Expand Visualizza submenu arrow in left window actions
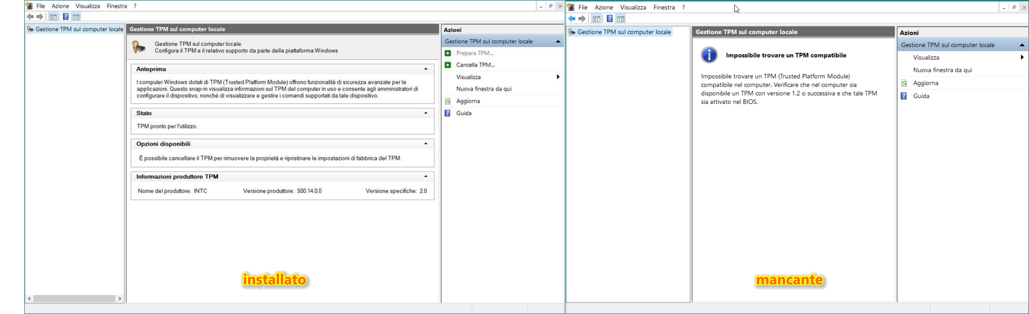 click(558, 77)
